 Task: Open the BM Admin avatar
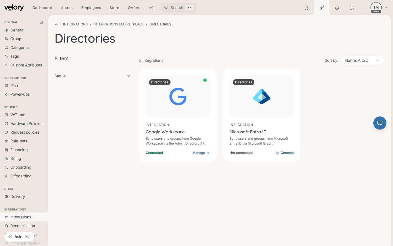tap(376, 8)
